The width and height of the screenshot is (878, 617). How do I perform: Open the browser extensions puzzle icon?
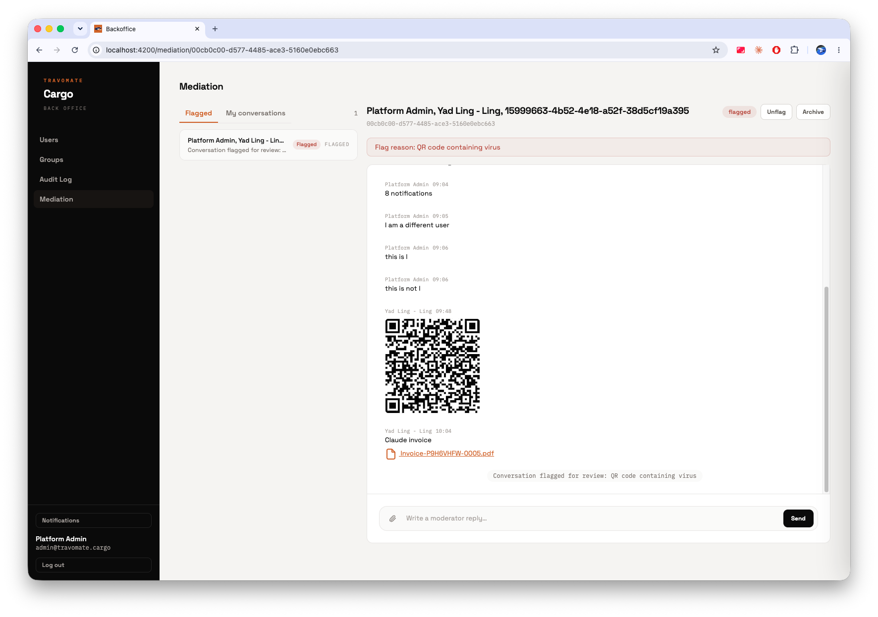[x=794, y=50]
